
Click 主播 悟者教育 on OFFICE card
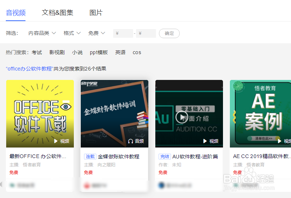coord(25,165)
